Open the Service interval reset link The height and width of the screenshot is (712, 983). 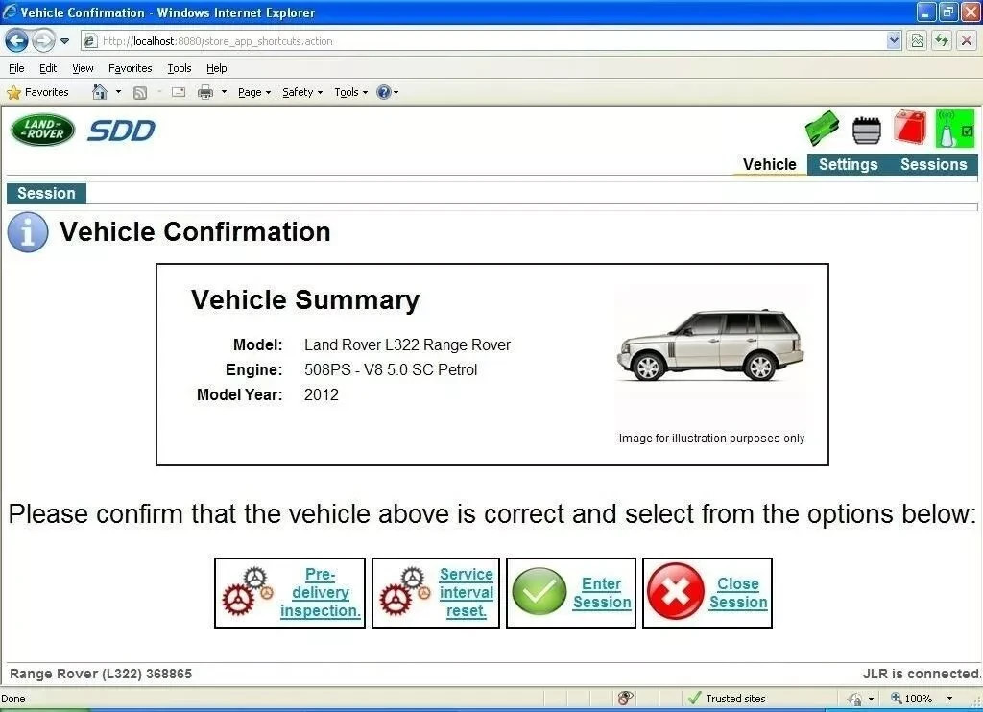click(466, 592)
